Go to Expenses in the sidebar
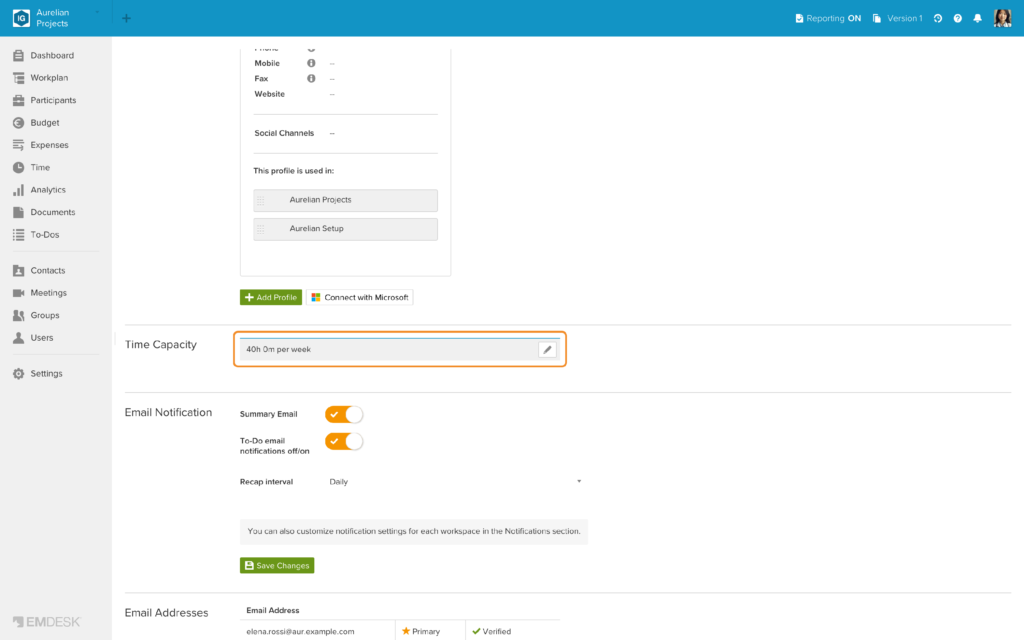Image resolution: width=1024 pixels, height=640 pixels. [x=41, y=145]
